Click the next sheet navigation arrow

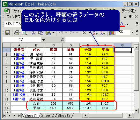point(14,116)
